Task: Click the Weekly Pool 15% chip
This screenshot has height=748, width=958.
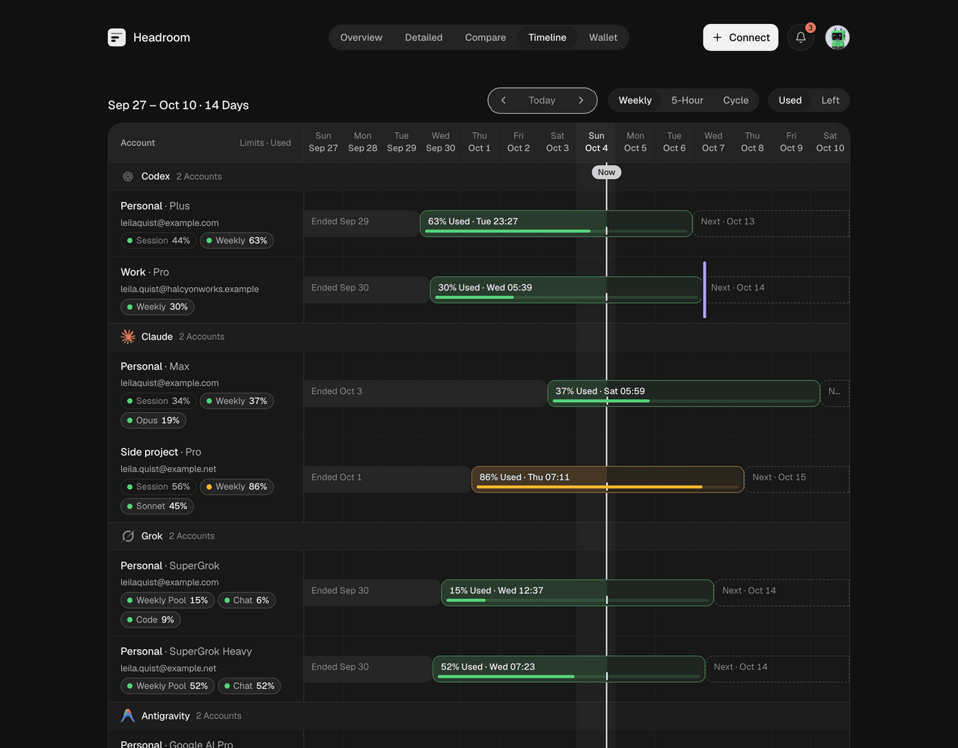Action: [168, 601]
